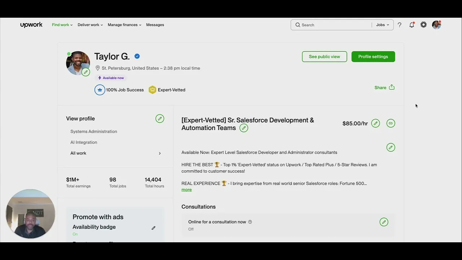Click 14,404 Total hours stat

point(154,182)
